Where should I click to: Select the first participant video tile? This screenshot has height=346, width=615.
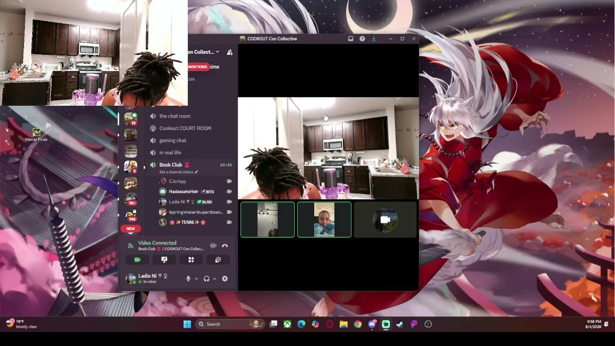click(268, 220)
